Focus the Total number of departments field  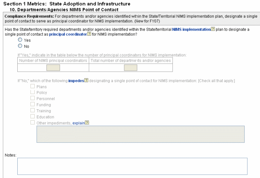click(x=131, y=68)
